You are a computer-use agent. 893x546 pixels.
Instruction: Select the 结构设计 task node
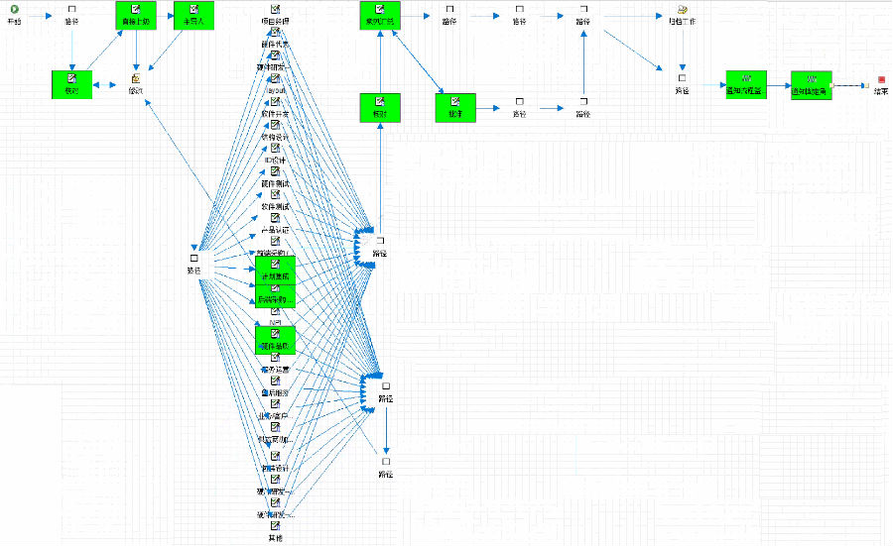click(275, 125)
